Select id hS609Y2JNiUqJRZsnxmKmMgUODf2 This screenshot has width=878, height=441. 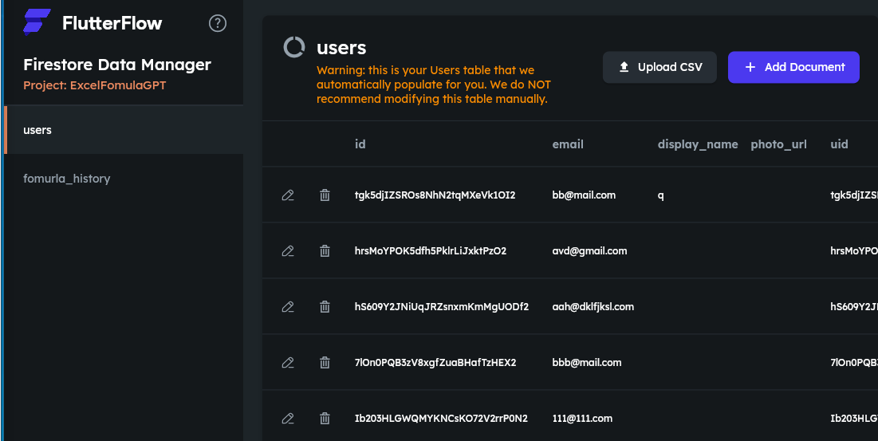tap(442, 307)
